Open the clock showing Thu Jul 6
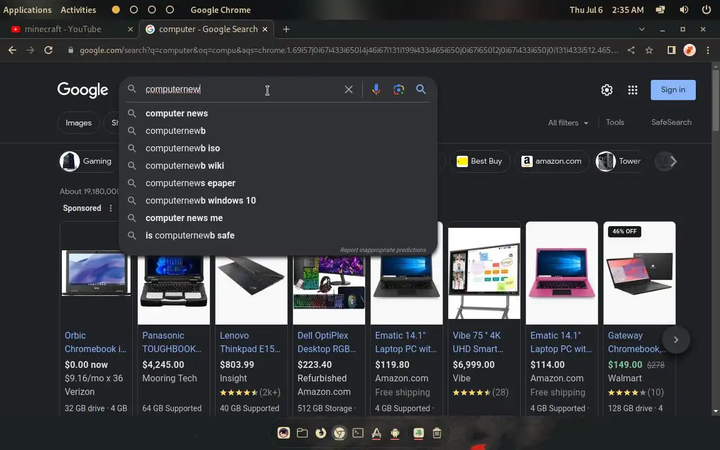Screen dimensions: 720x450 pos(606,10)
